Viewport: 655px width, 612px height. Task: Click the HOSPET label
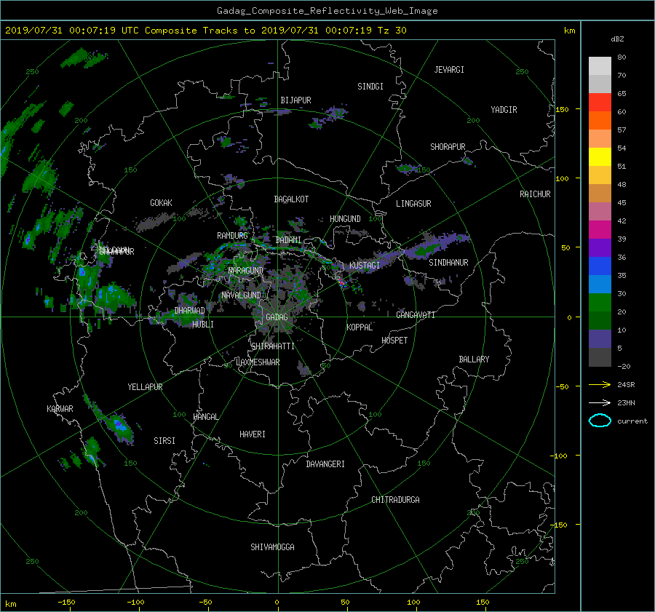pyautogui.click(x=394, y=341)
